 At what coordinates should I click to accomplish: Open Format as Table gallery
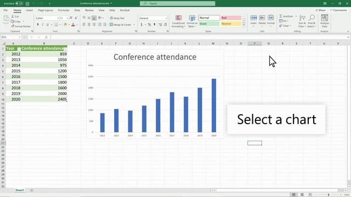(x=192, y=21)
